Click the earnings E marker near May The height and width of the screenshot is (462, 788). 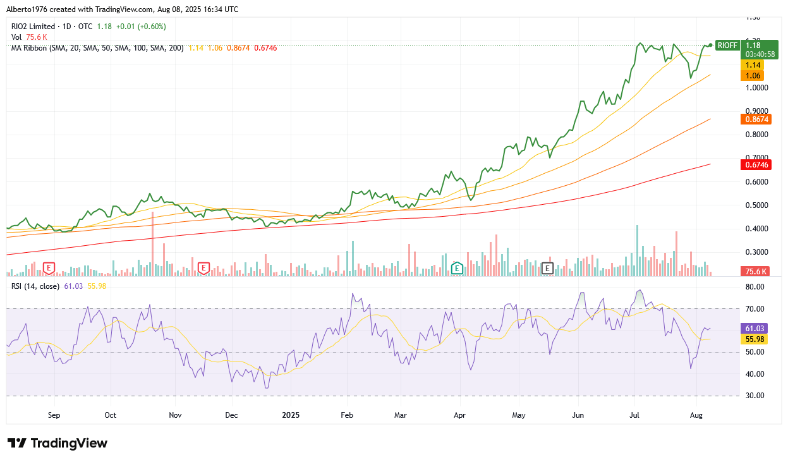pos(547,268)
